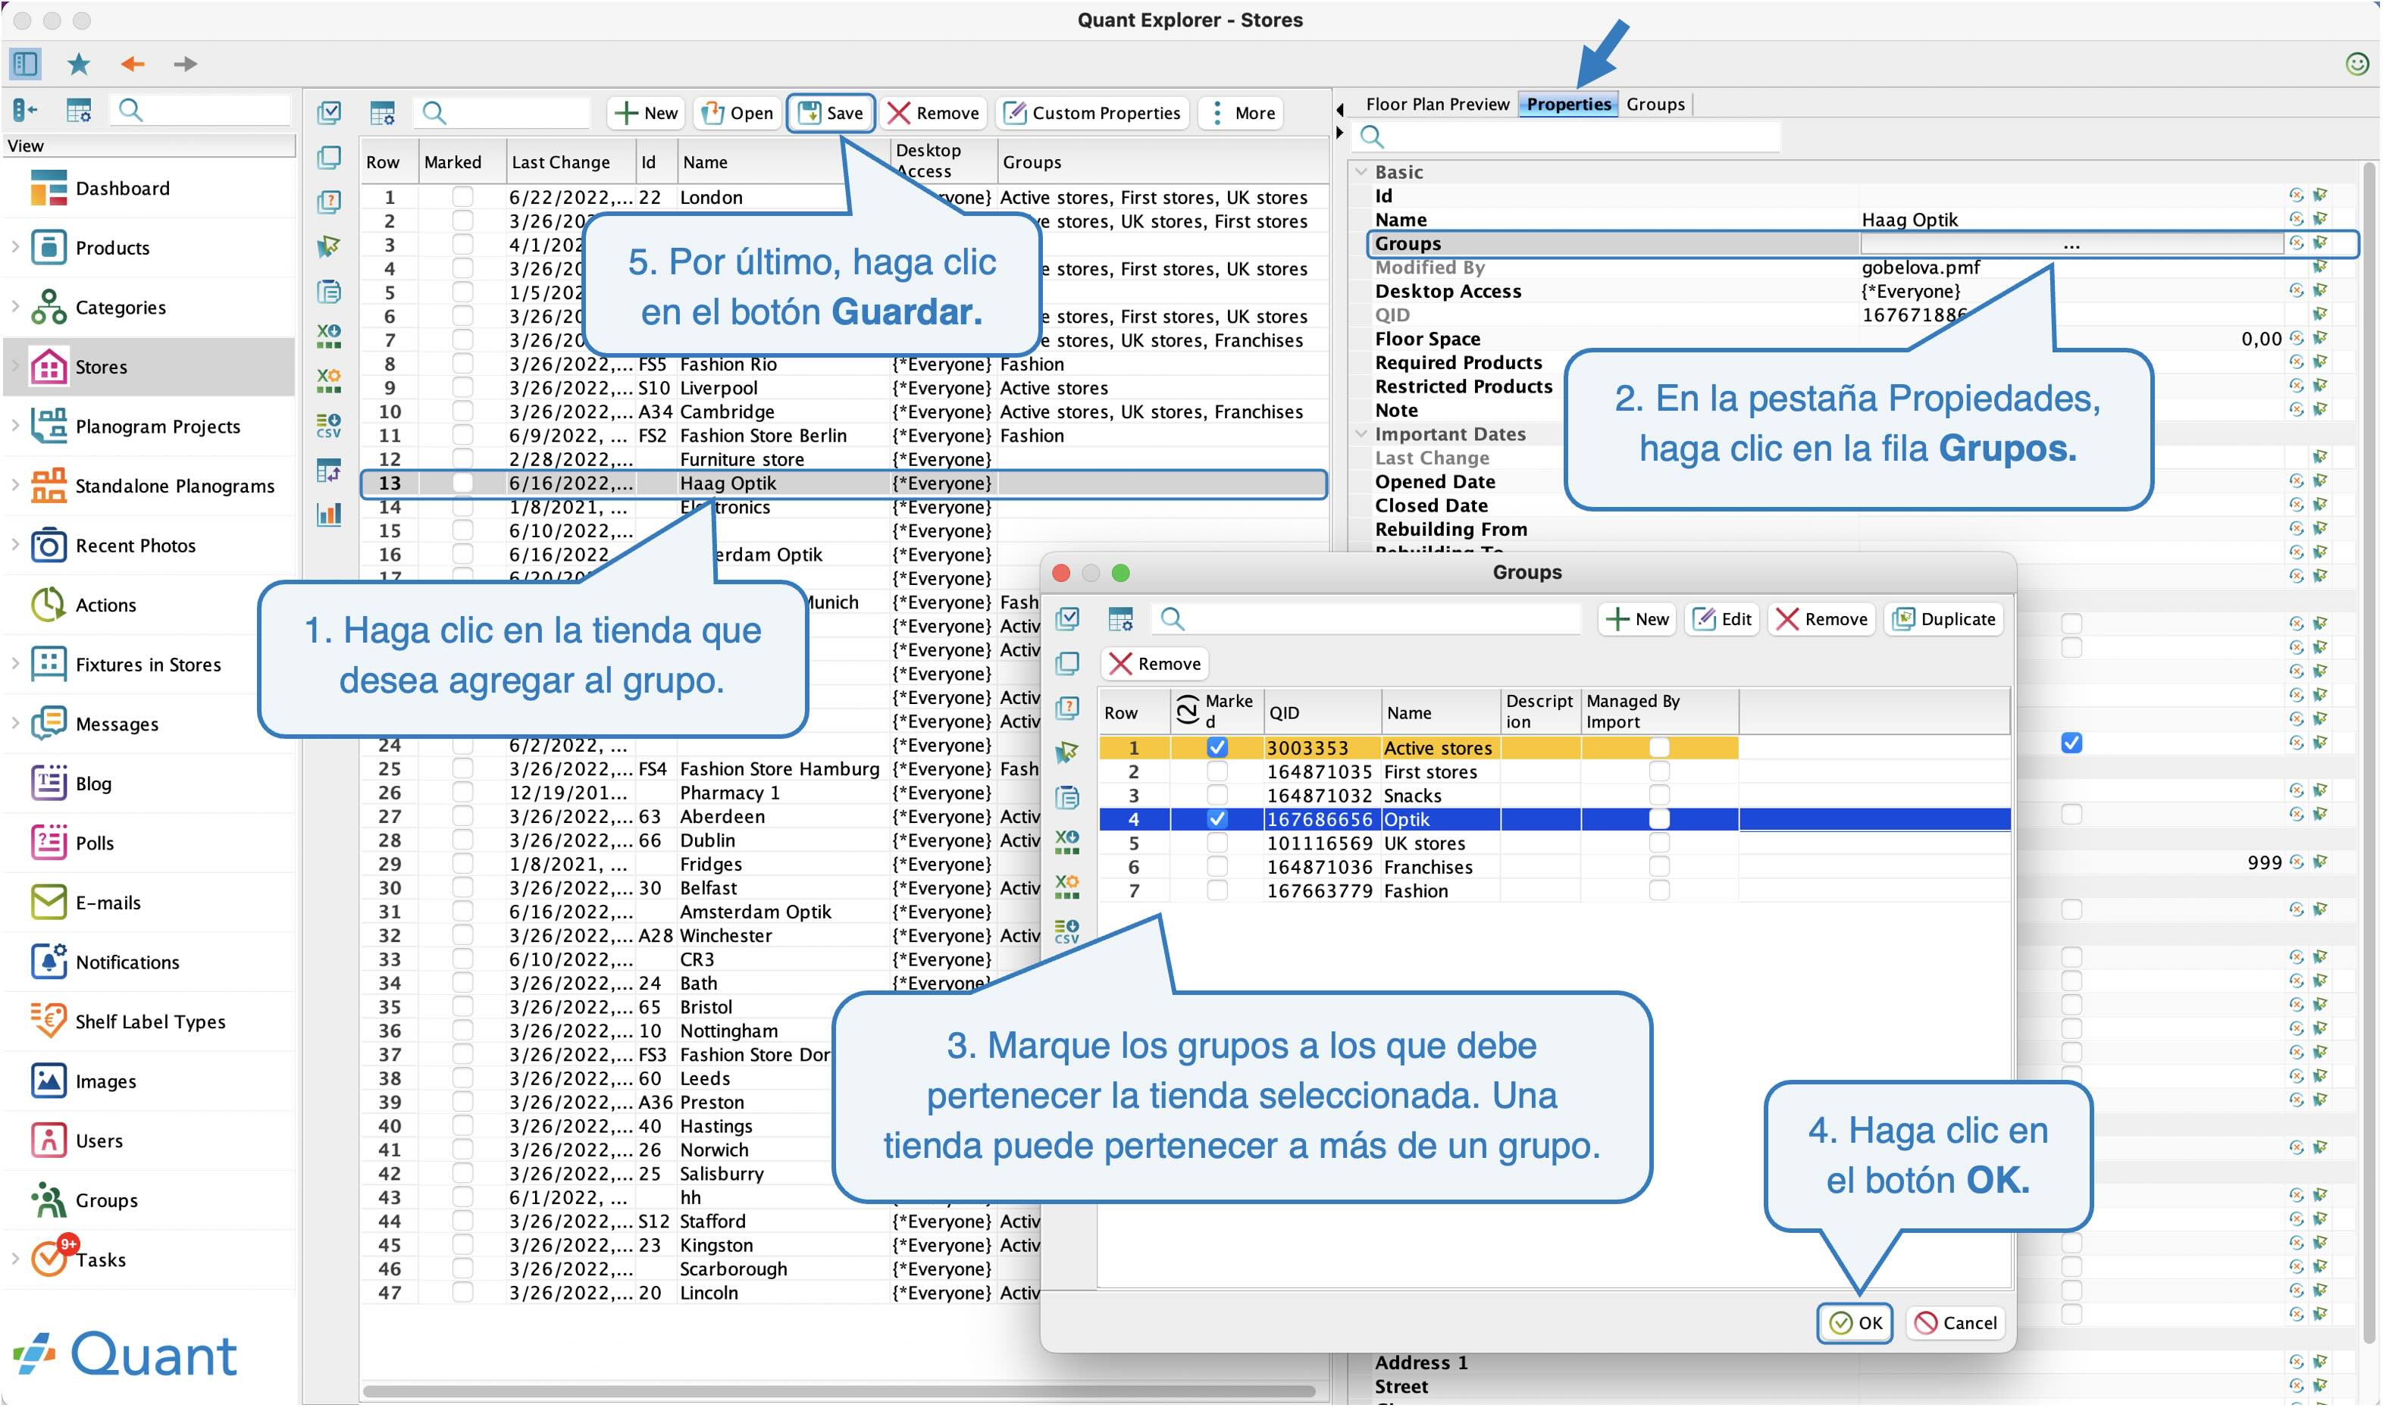Viewport: 2383px width, 1411px height.
Task: Click Edit in the Groups dialog
Action: pyautogui.click(x=1722, y=620)
